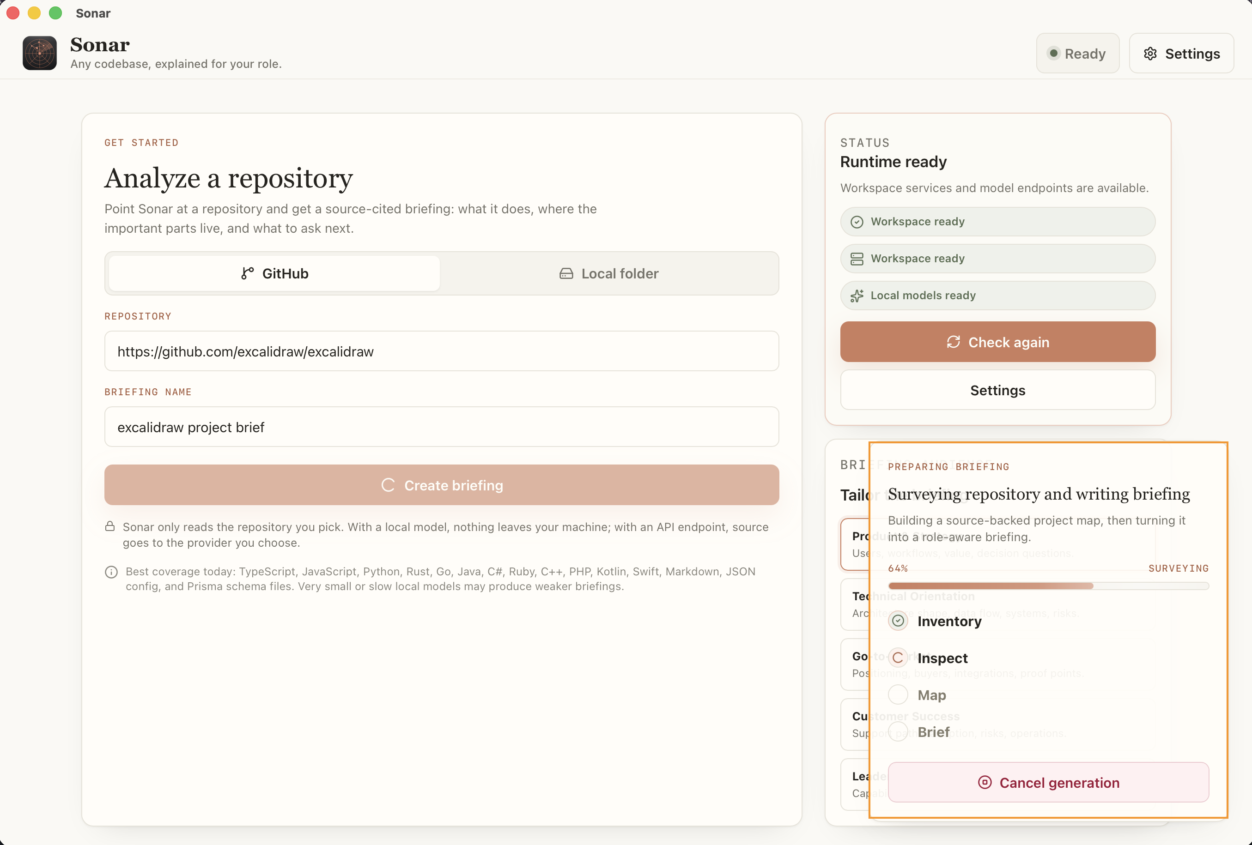Switch to the Local folder tab
This screenshot has width=1252, height=845.
[x=609, y=274]
